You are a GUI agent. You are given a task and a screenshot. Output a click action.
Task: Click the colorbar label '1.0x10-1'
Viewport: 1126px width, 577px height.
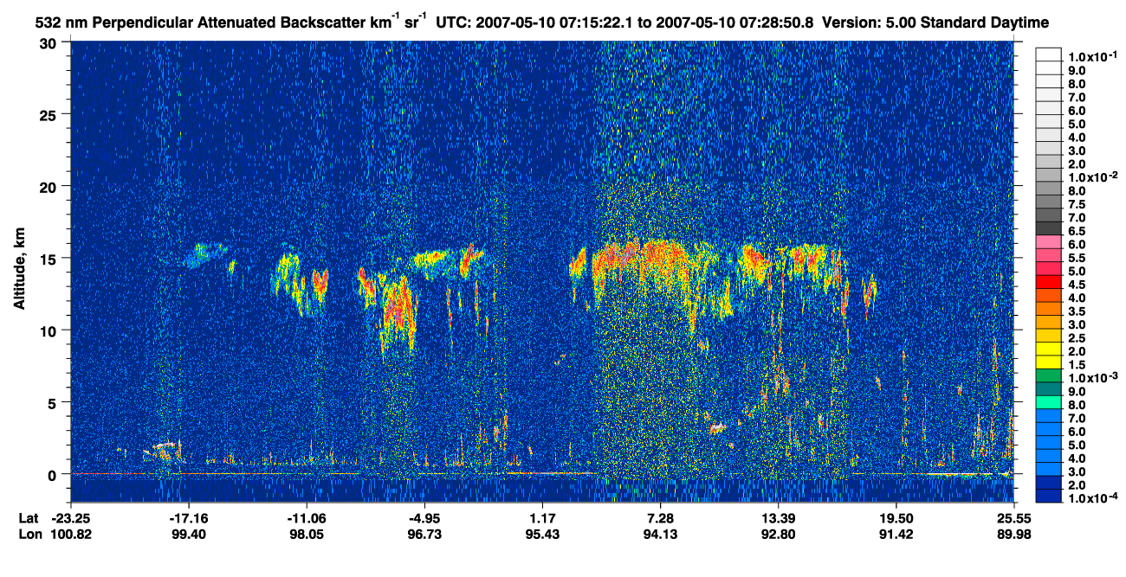1091,56
